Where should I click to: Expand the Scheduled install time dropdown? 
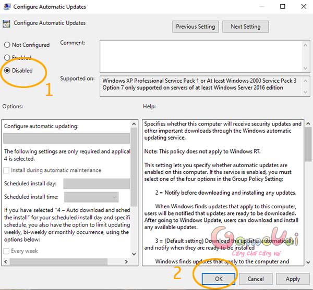tap(91, 197)
